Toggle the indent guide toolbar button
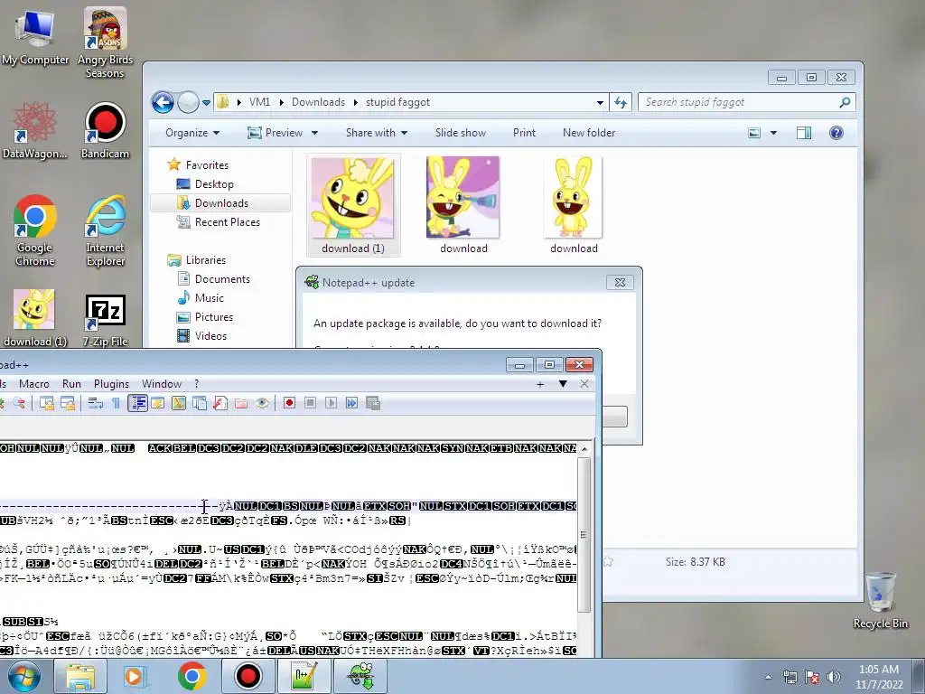 pos(137,403)
